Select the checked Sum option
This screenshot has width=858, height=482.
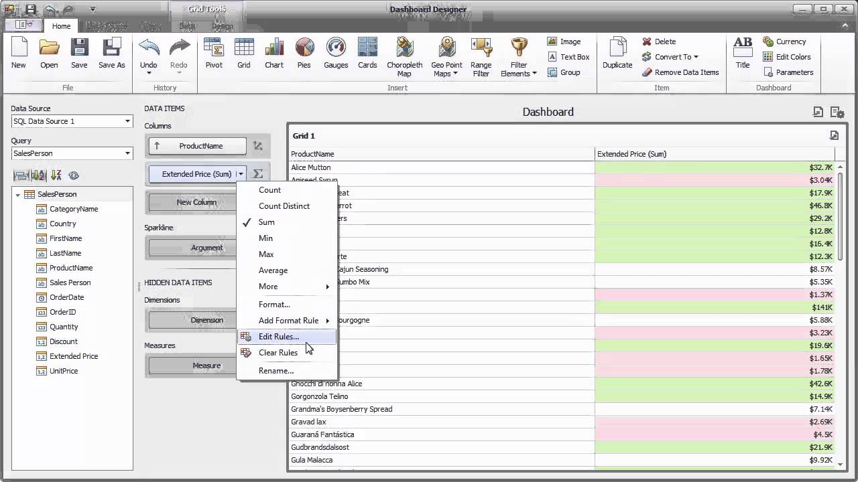(x=286, y=222)
